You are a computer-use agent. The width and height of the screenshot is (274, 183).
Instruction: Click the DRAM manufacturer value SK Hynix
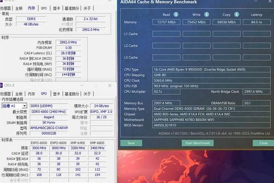(x=49, y=122)
